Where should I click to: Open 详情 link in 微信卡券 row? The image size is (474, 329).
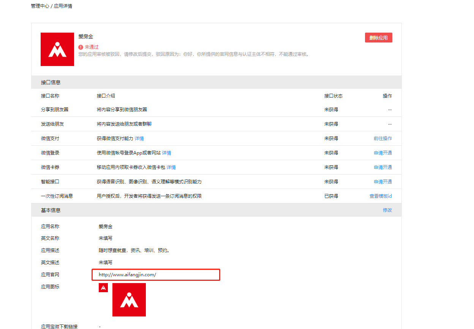coord(171,167)
